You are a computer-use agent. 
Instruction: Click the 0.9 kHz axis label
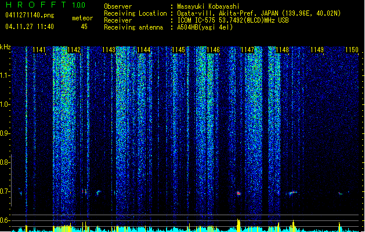pos(5,133)
